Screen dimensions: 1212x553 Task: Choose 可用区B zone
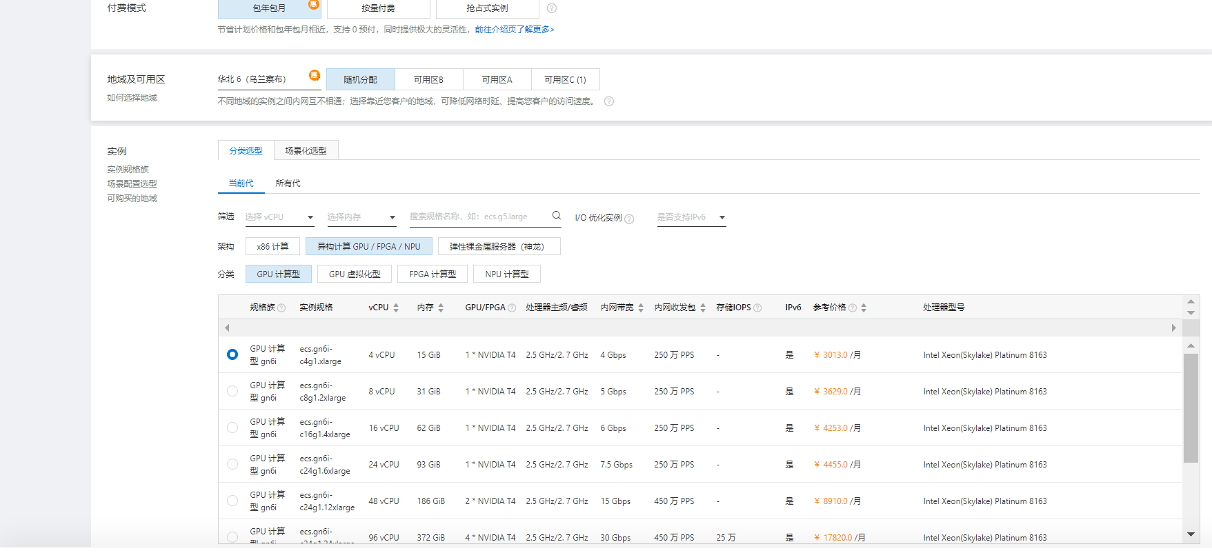click(x=429, y=79)
